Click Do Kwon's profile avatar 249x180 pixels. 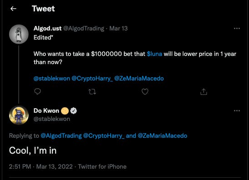pyautogui.click(x=19, y=115)
